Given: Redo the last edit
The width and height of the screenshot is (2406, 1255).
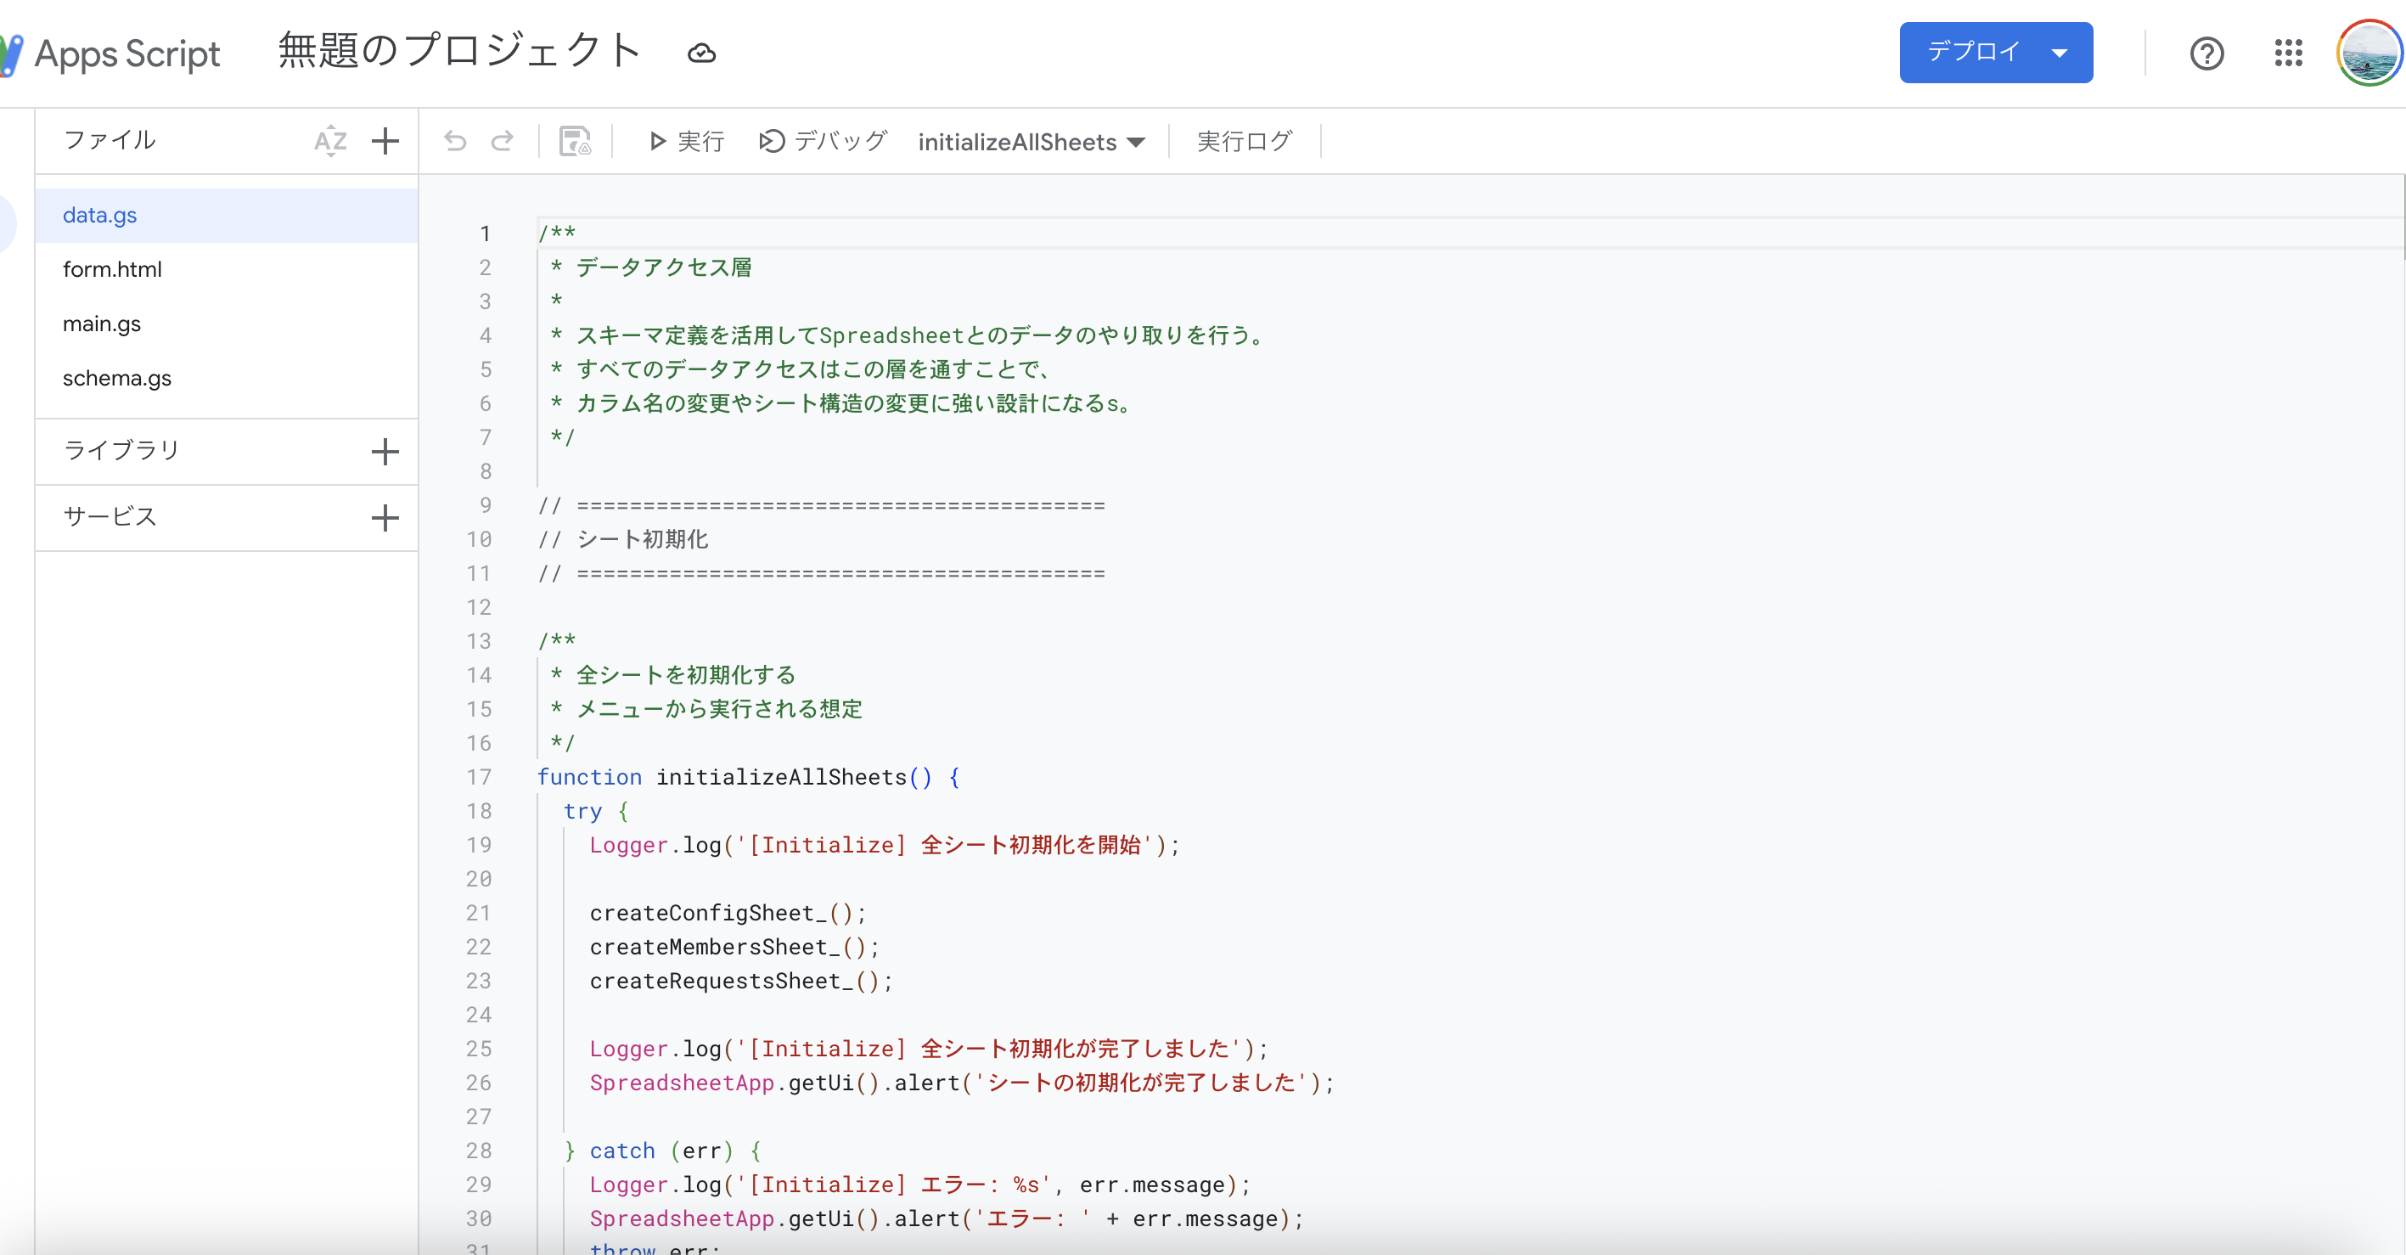Looking at the screenshot, I should point(503,141).
